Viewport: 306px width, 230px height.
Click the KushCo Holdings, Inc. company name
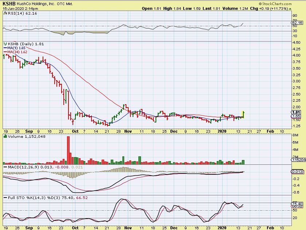[36, 4]
